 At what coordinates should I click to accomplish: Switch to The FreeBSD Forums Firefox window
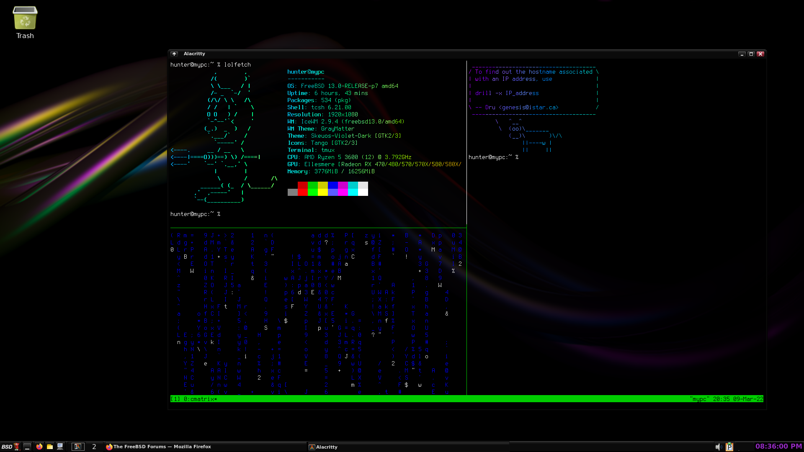click(205, 447)
